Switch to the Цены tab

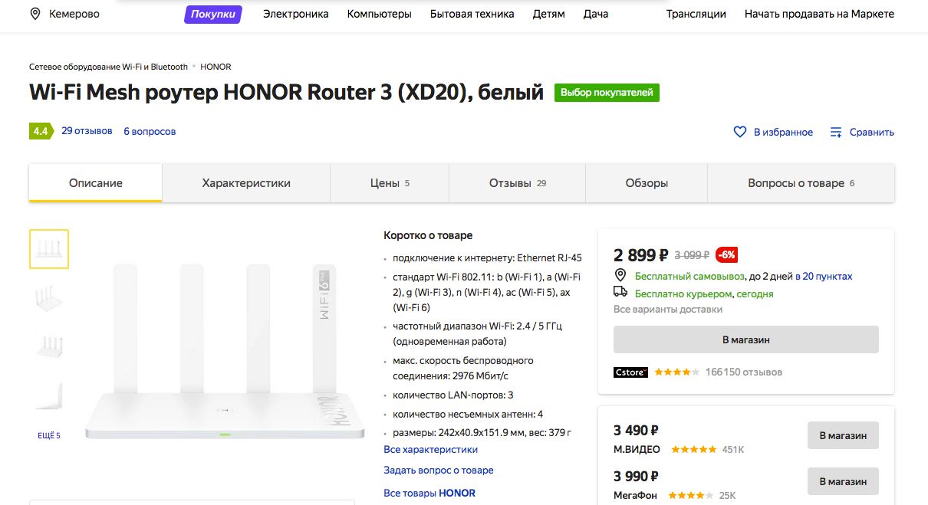click(x=390, y=183)
